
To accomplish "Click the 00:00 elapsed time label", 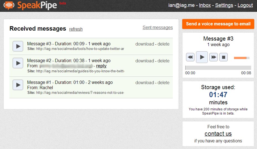I will (190, 73).
